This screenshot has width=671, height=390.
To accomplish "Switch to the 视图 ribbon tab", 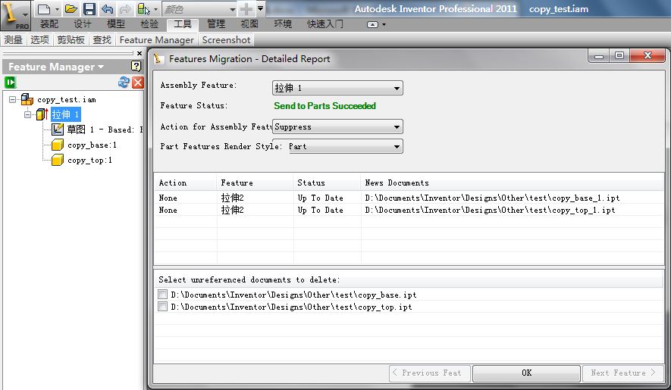I will click(x=249, y=24).
